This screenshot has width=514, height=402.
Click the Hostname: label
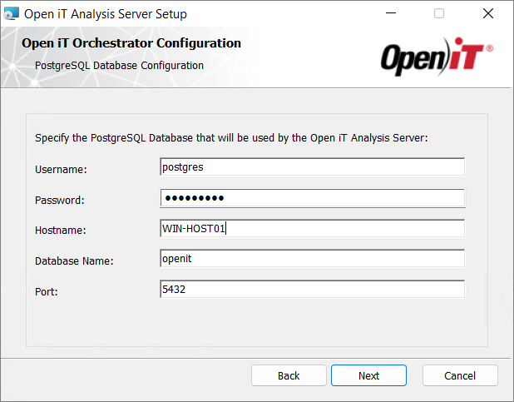pos(61,231)
